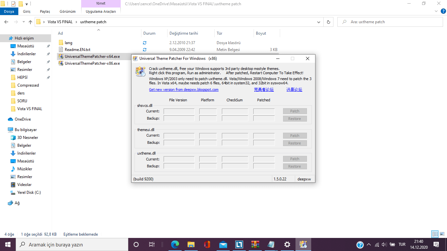Refresh the folder view
Screen dimensions: 447x251
coord(328,22)
